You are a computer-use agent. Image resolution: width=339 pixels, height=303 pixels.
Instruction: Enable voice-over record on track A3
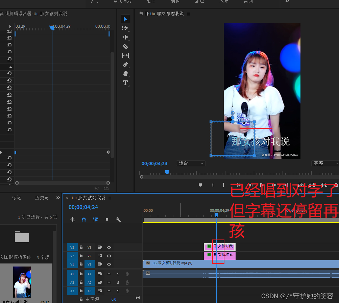(x=127, y=291)
